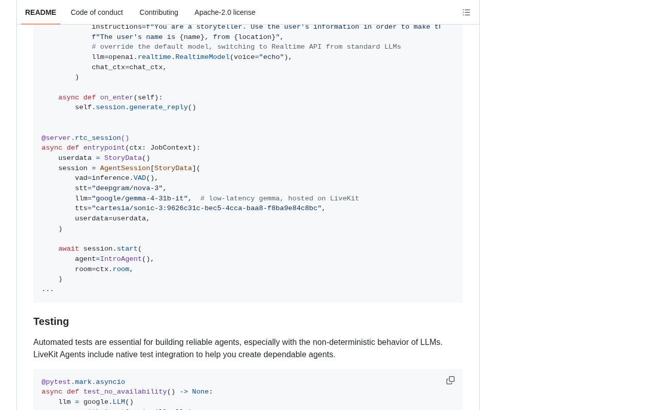Open the Code of conduct tab
This screenshot has height=410, width=656.
(97, 12)
